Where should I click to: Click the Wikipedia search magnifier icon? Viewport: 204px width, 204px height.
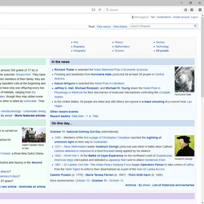[x=195, y=26]
